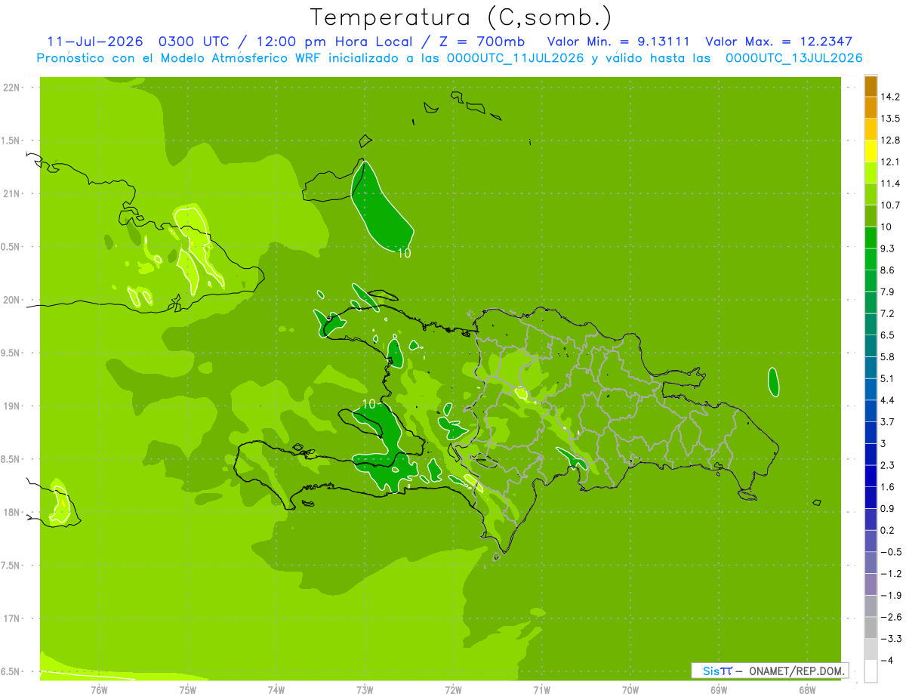Click the '12.1' colorbar value
The image size is (906, 700).
click(x=890, y=162)
